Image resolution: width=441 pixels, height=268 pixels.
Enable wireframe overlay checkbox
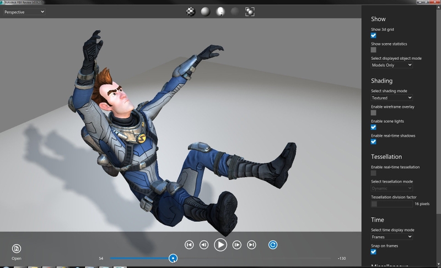point(374,113)
